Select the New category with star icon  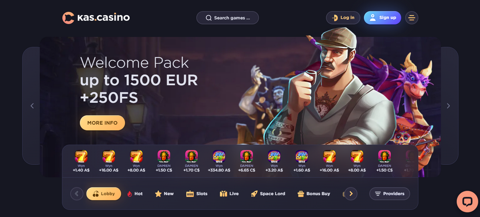[x=164, y=194]
